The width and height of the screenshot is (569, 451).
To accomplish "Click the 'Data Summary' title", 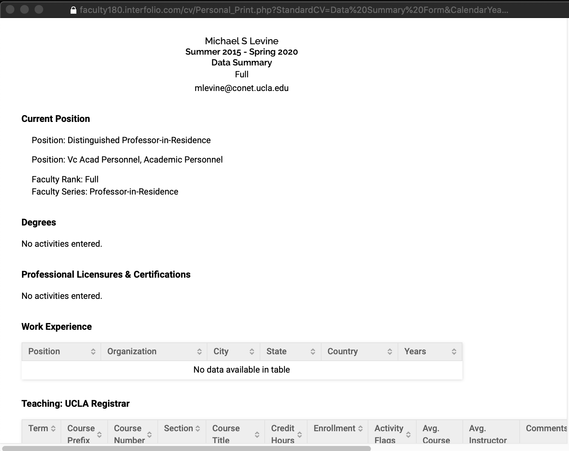I will pos(242,63).
